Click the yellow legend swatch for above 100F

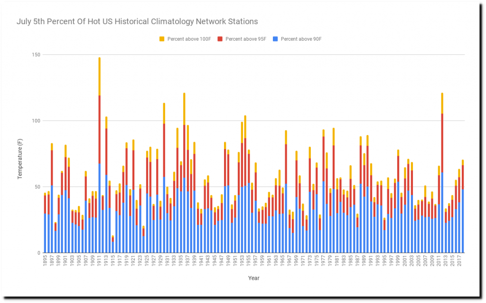pyautogui.click(x=162, y=38)
